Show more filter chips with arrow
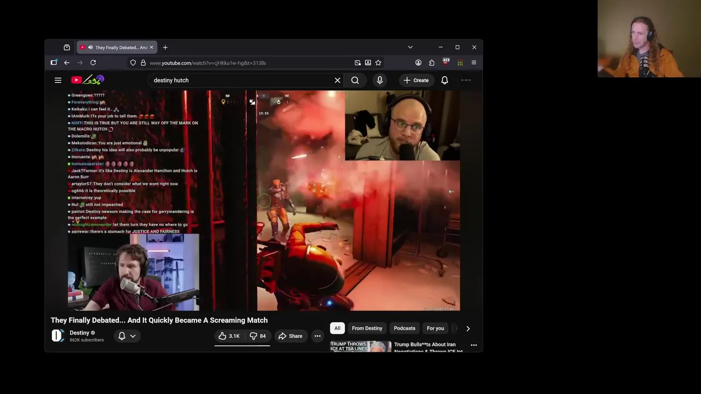This screenshot has height=394, width=701. click(468, 328)
